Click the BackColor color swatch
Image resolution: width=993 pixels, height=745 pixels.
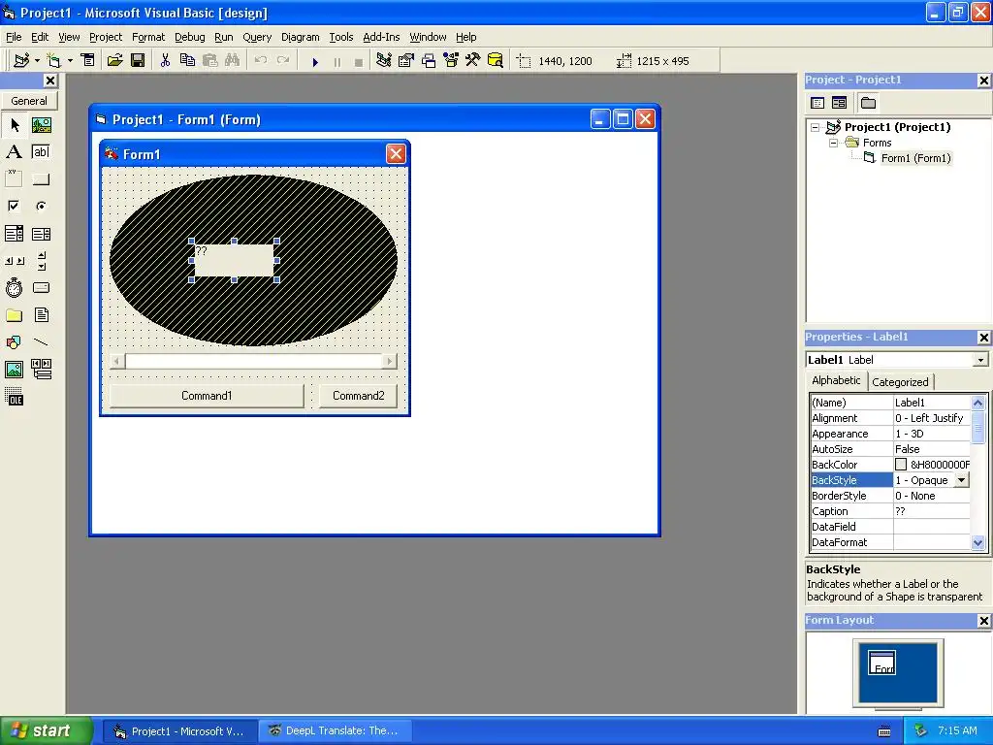coord(901,465)
